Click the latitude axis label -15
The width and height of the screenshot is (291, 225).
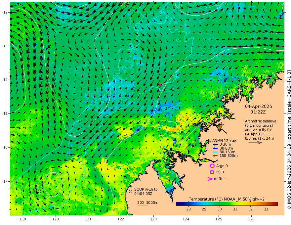(x=5, y=113)
